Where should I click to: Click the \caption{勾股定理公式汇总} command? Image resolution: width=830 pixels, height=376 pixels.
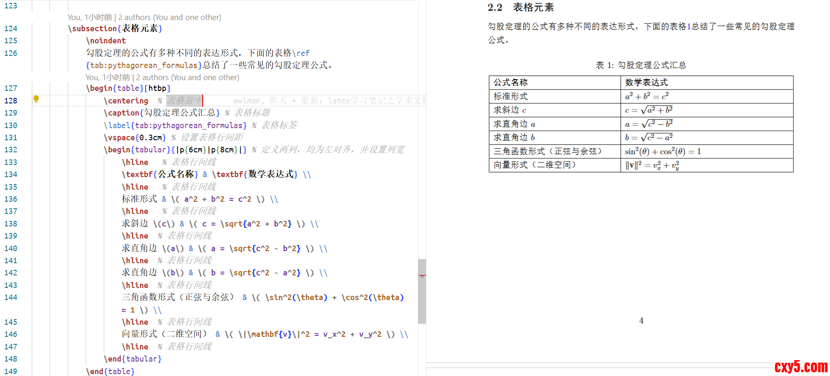click(162, 113)
